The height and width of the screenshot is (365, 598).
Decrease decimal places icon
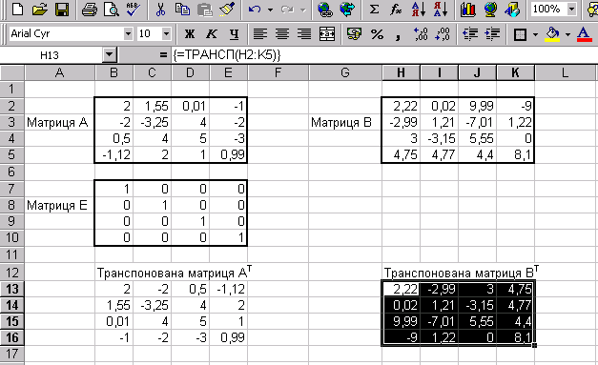click(443, 34)
